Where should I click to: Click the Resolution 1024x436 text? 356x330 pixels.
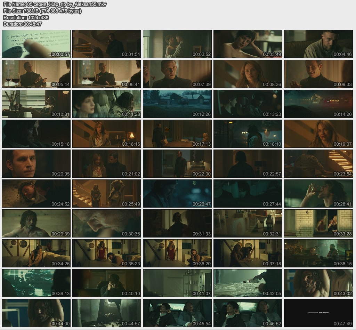pyautogui.click(x=26, y=17)
